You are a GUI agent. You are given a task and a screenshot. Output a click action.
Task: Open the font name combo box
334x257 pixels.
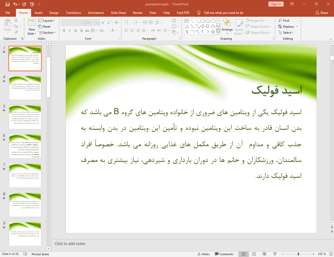(x=73, y=23)
